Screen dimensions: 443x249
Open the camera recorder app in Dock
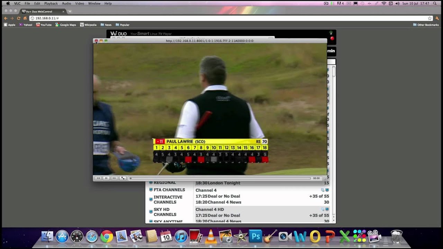[x=285, y=237]
